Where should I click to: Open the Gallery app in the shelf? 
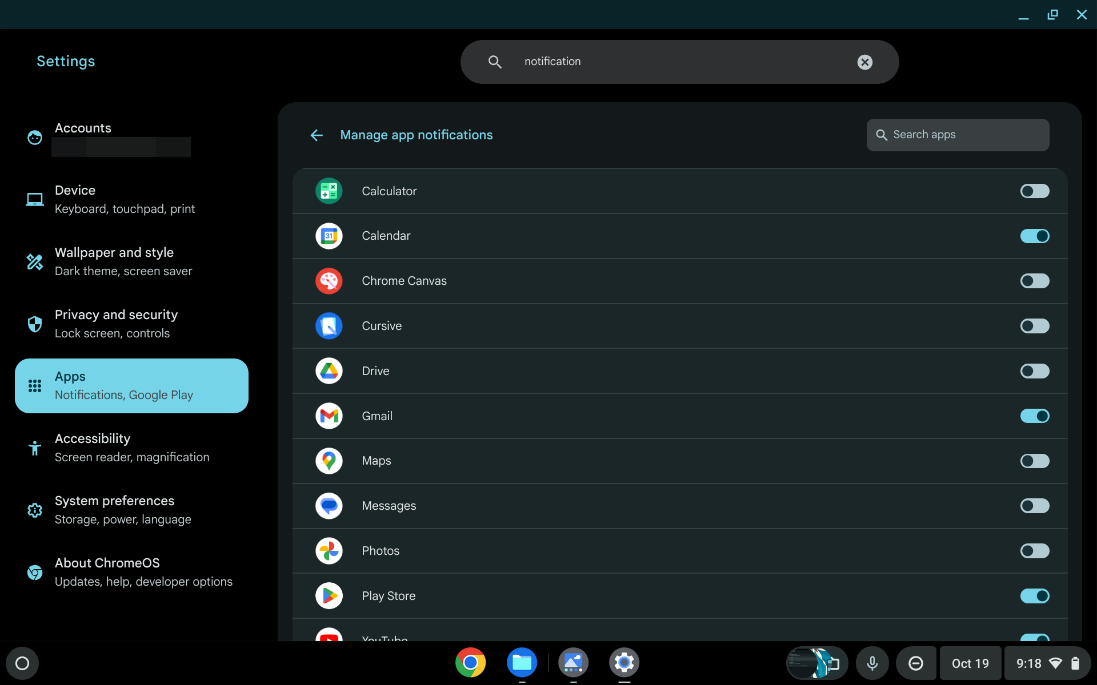click(x=573, y=663)
